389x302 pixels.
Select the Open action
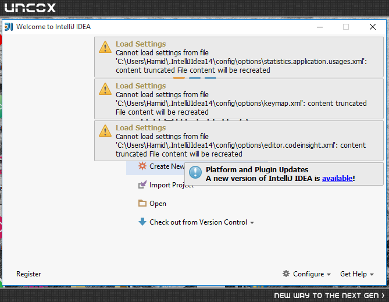click(x=152, y=204)
